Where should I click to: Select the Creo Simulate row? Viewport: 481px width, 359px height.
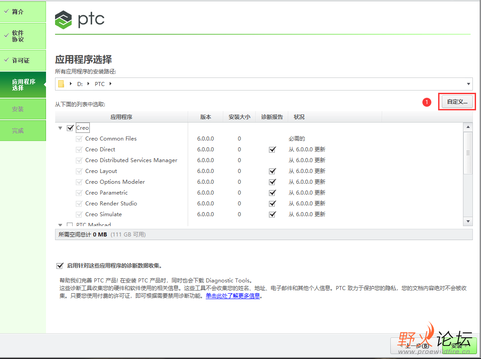259,214
